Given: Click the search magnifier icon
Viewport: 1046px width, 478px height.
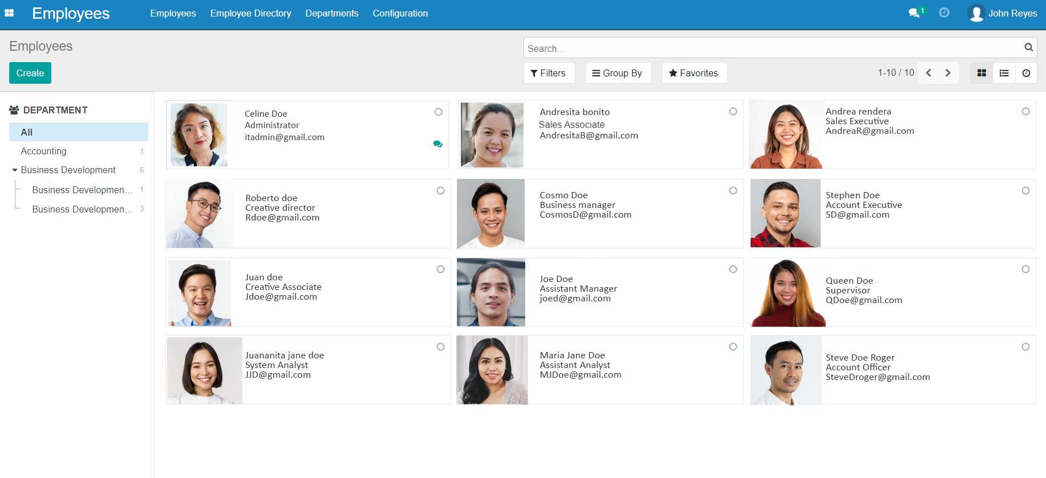Looking at the screenshot, I should coord(1028,48).
